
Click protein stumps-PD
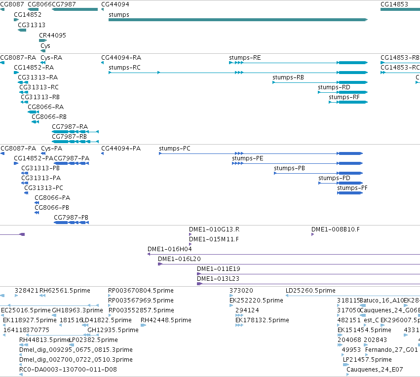341,183
